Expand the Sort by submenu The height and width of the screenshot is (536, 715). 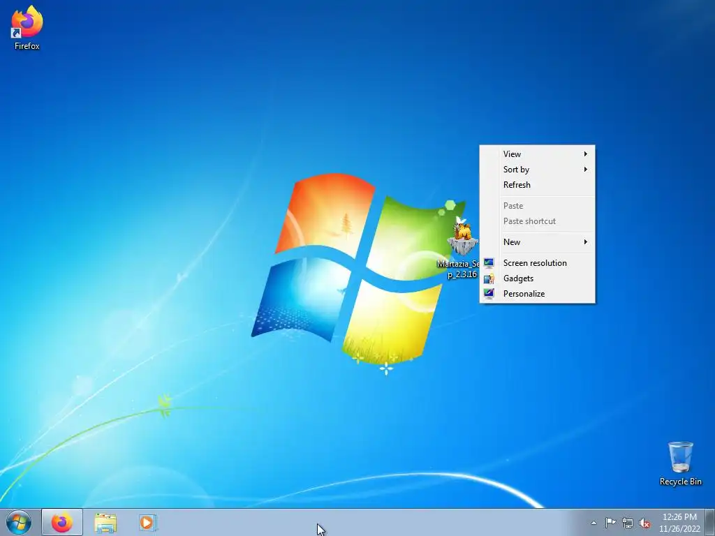[537, 170]
